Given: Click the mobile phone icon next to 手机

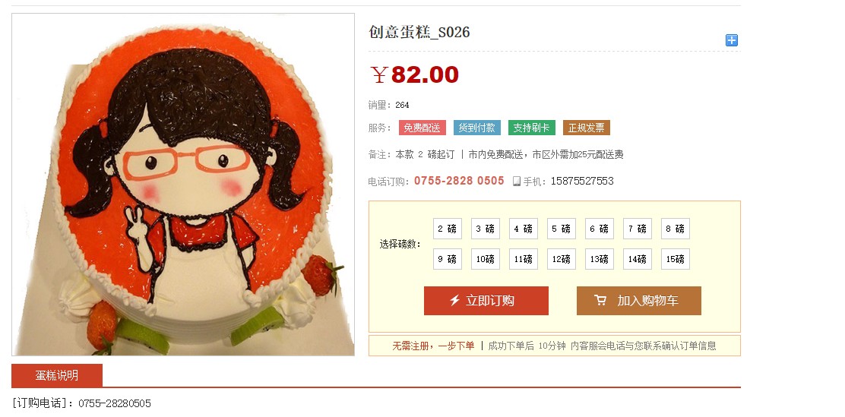Looking at the screenshot, I should point(516,182).
